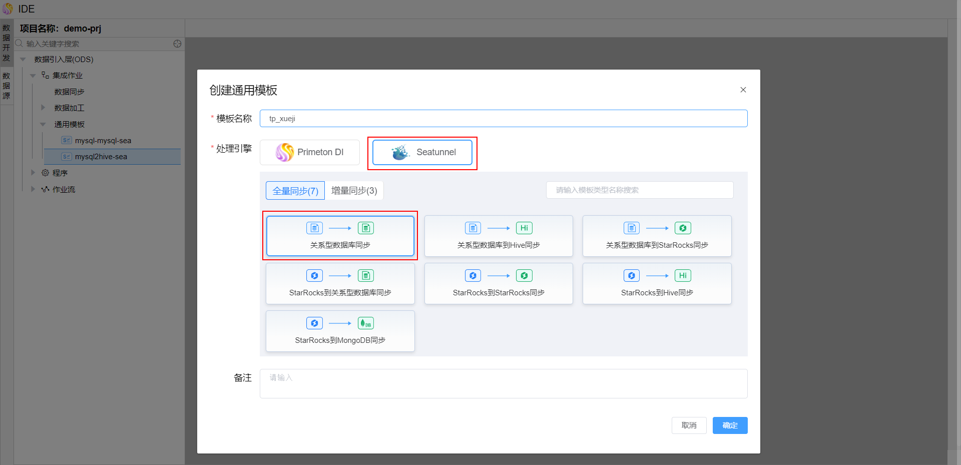Click Hi icon on 关系型数据库到Hive同步 card
This screenshot has width=961, height=465.
[x=524, y=228]
